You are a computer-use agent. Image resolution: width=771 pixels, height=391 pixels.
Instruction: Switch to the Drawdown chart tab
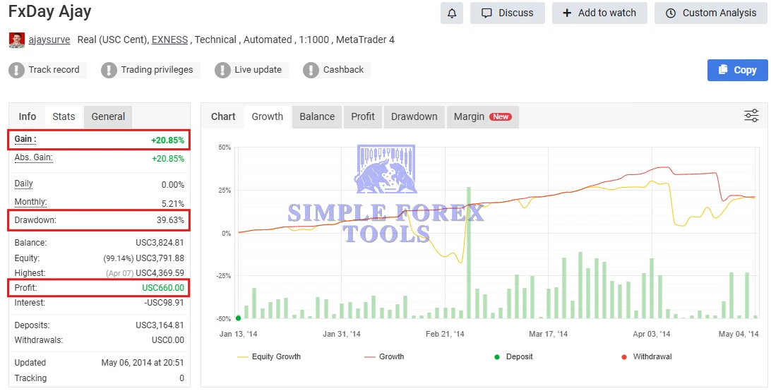414,116
